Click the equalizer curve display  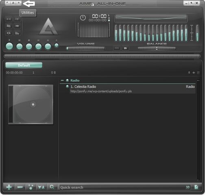151,18
